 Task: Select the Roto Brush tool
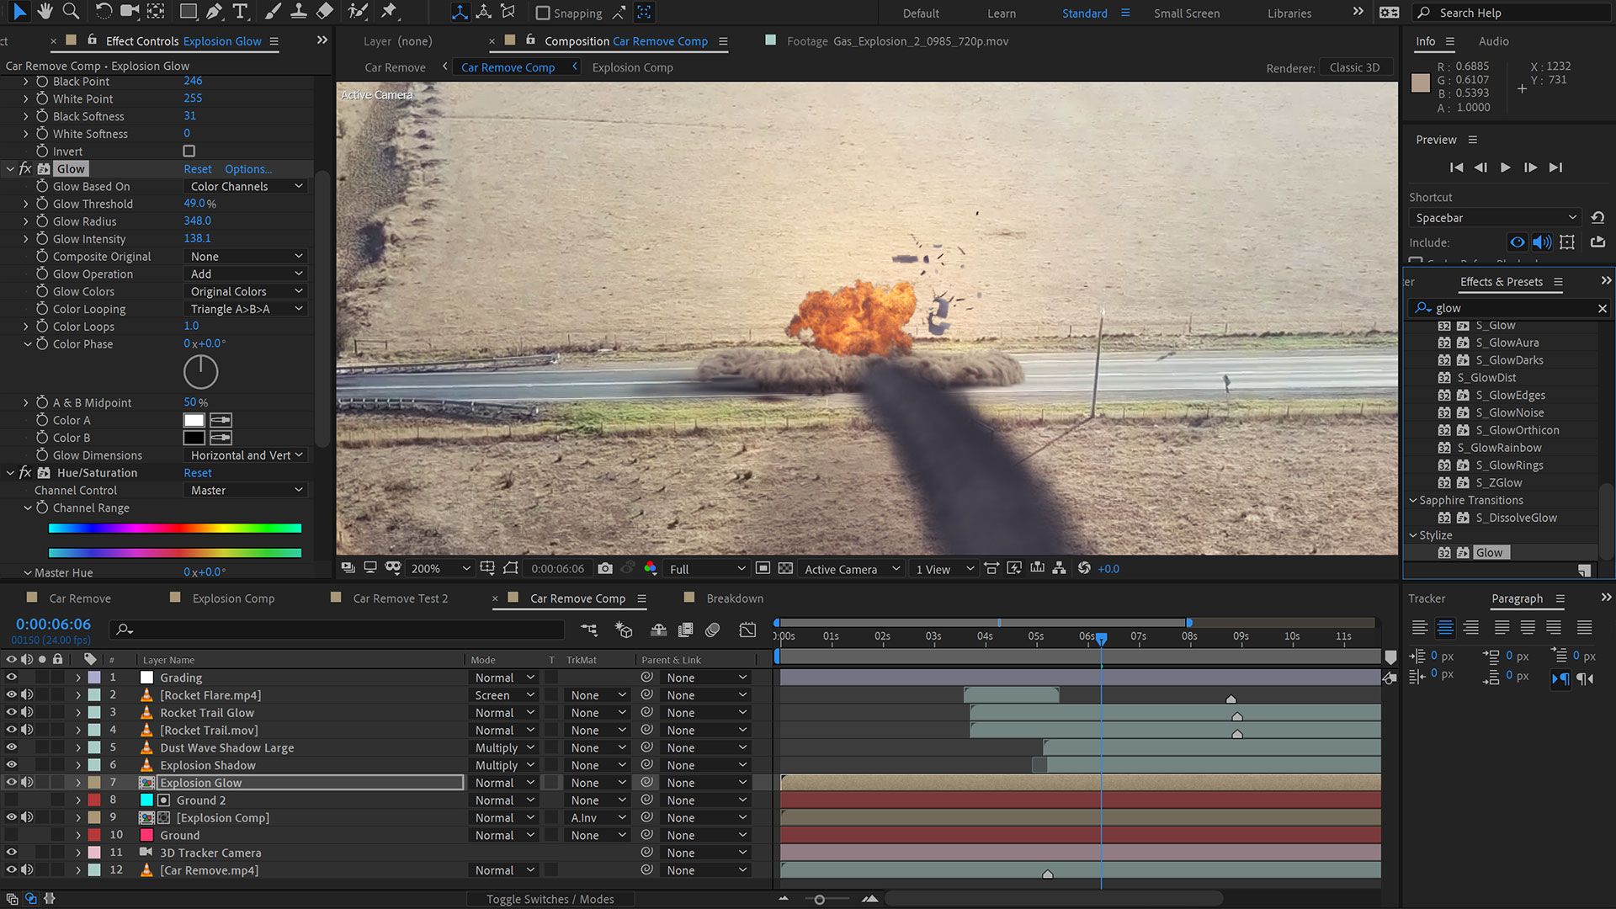tap(358, 12)
